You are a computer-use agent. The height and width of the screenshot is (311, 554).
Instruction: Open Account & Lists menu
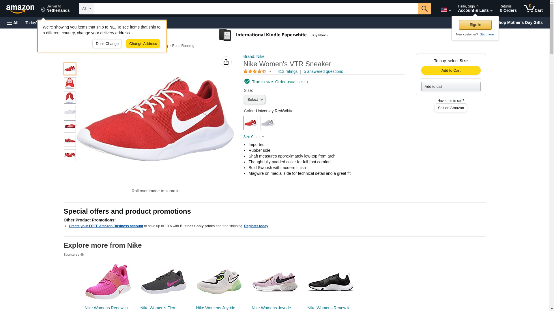click(x=475, y=9)
